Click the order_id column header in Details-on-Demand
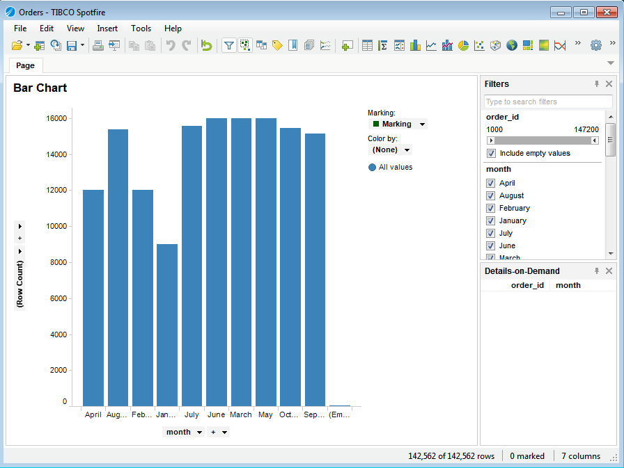This screenshot has height=468, width=624. coord(527,285)
